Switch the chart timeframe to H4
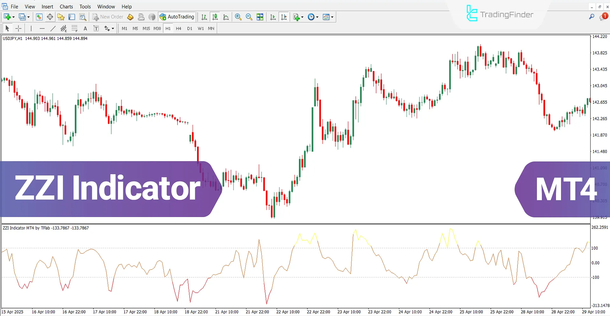Image resolution: width=610 pixels, height=316 pixels. pyautogui.click(x=178, y=29)
